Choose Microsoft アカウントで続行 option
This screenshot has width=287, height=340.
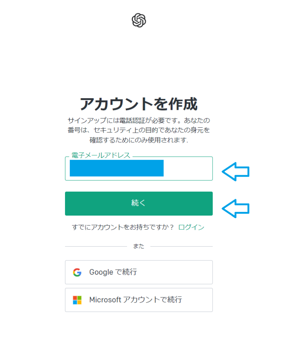[x=139, y=300]
